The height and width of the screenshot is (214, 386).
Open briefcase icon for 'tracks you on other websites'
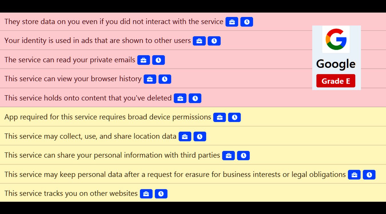[146, 194]
